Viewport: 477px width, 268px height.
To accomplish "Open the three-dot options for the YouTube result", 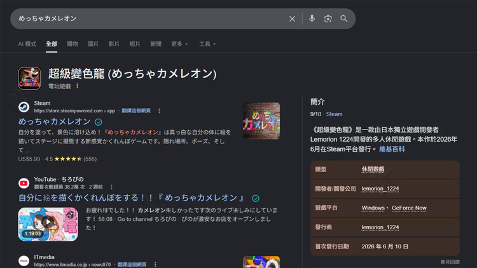I will 111,187.
